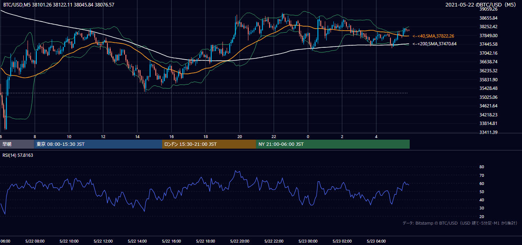Image resolution: width=522 pixels, height=245 pixels.
Task: Click RSI scale level 50
Action: [x=482, y=192]
